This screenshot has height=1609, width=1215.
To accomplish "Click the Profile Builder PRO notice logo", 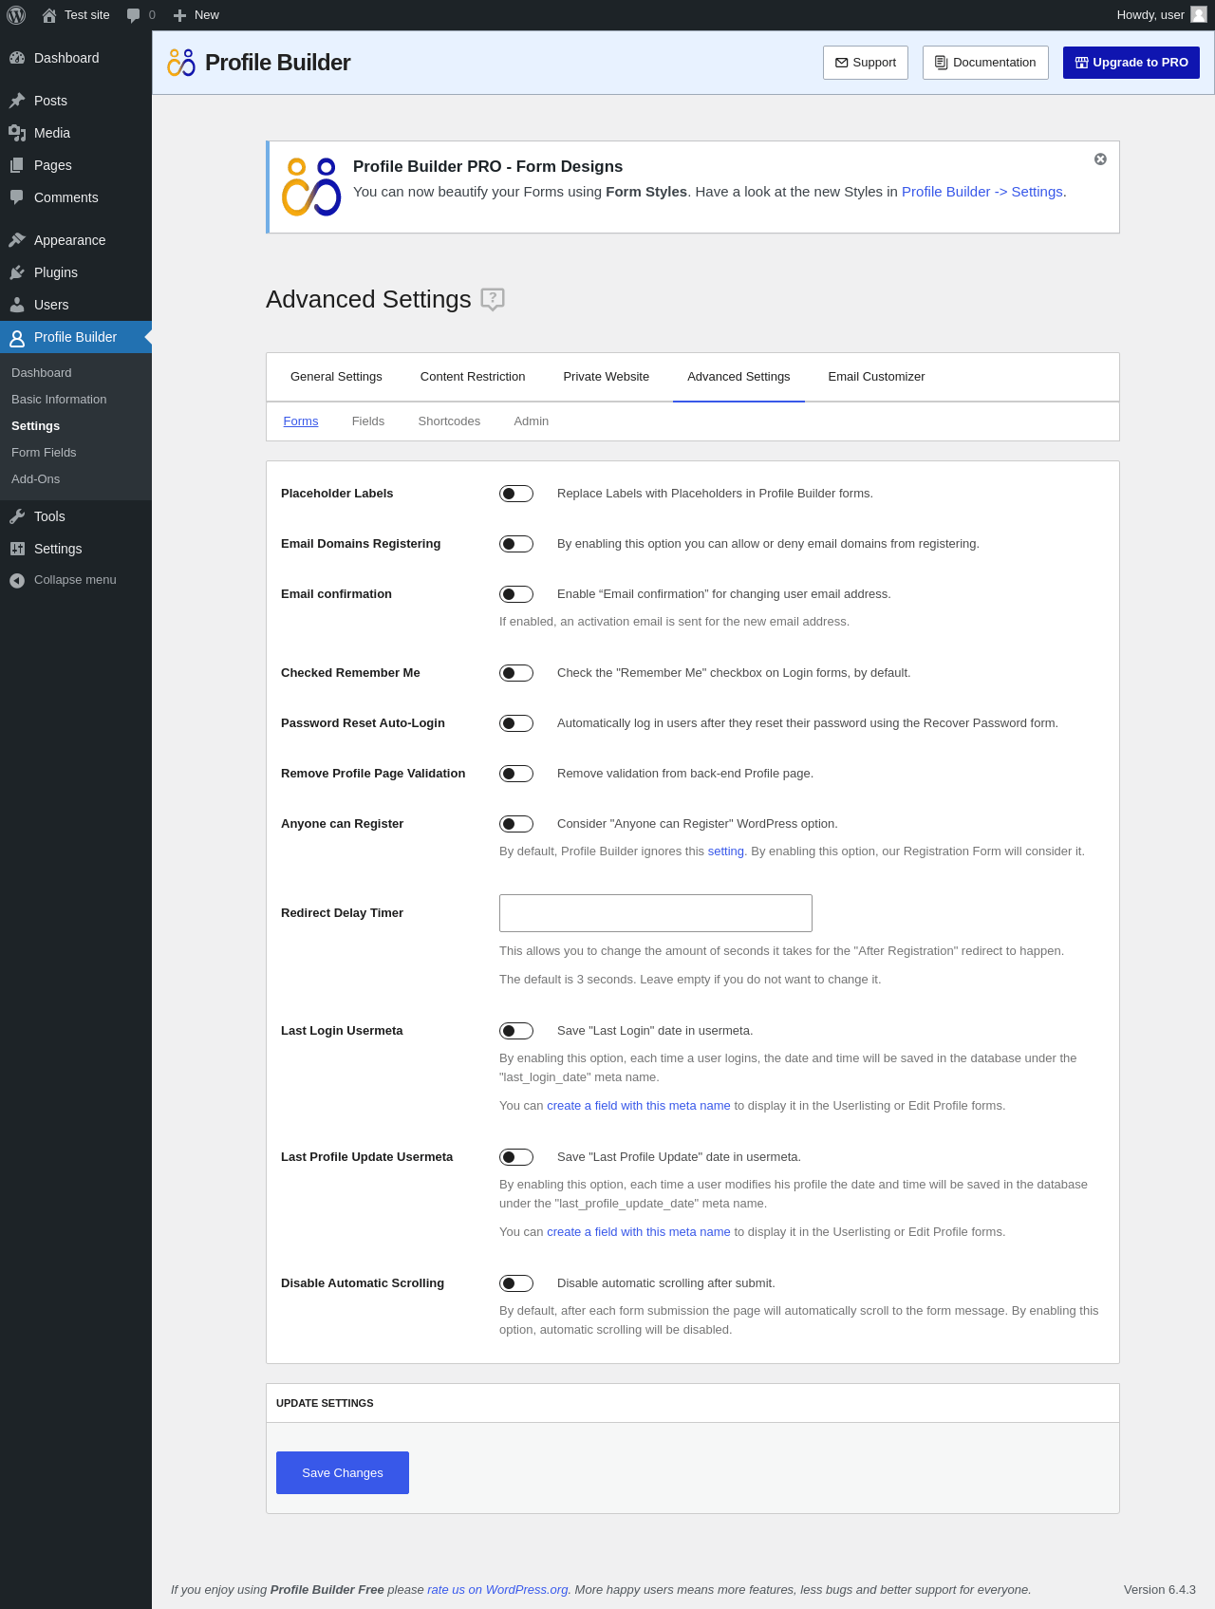I will pos(311,187).
